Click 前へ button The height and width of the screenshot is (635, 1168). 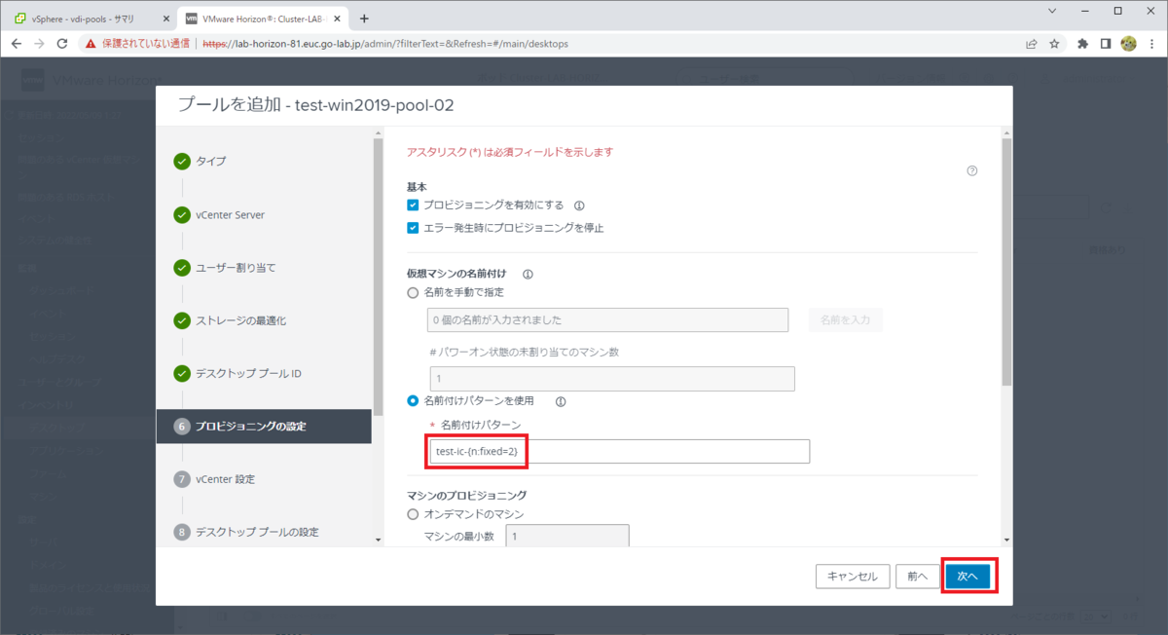918,577
